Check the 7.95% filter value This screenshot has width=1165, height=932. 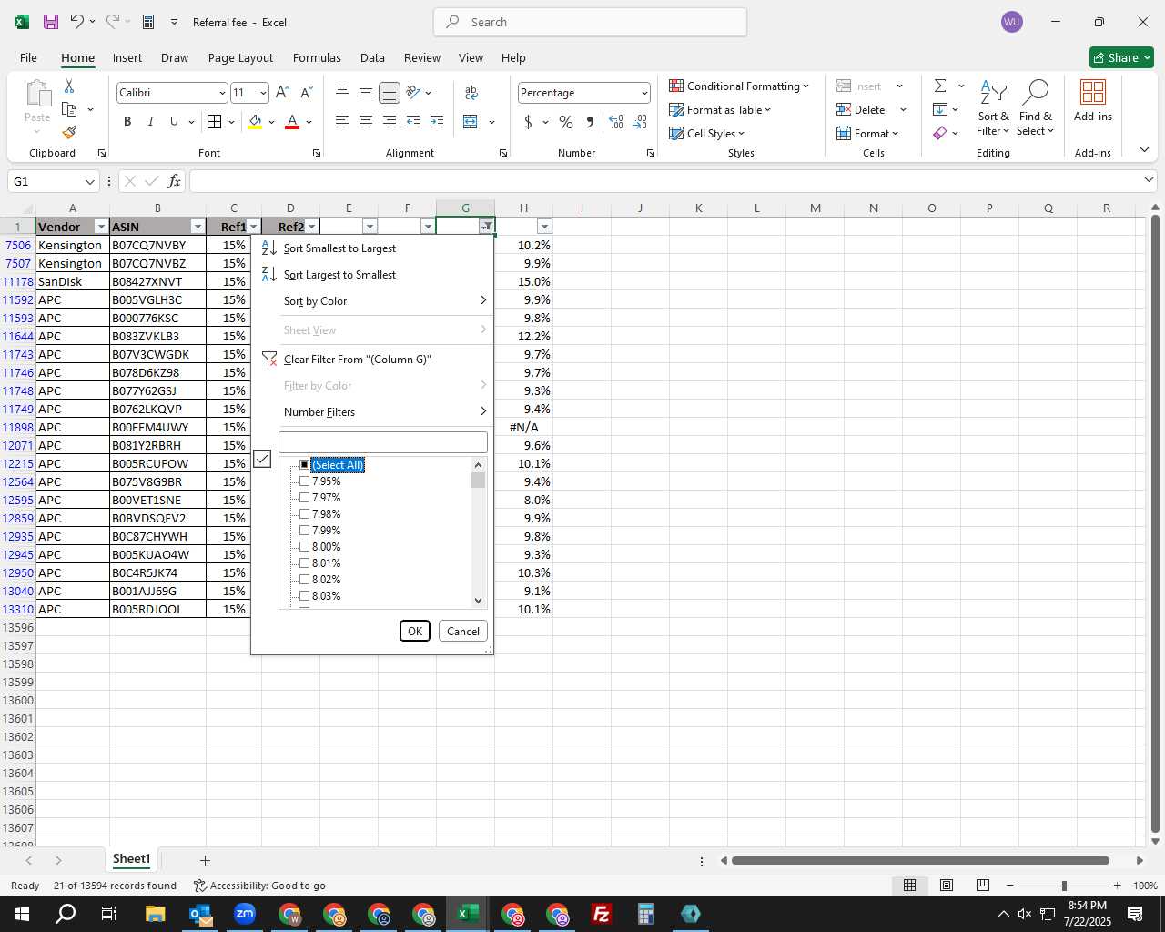(x=305, y=481)
